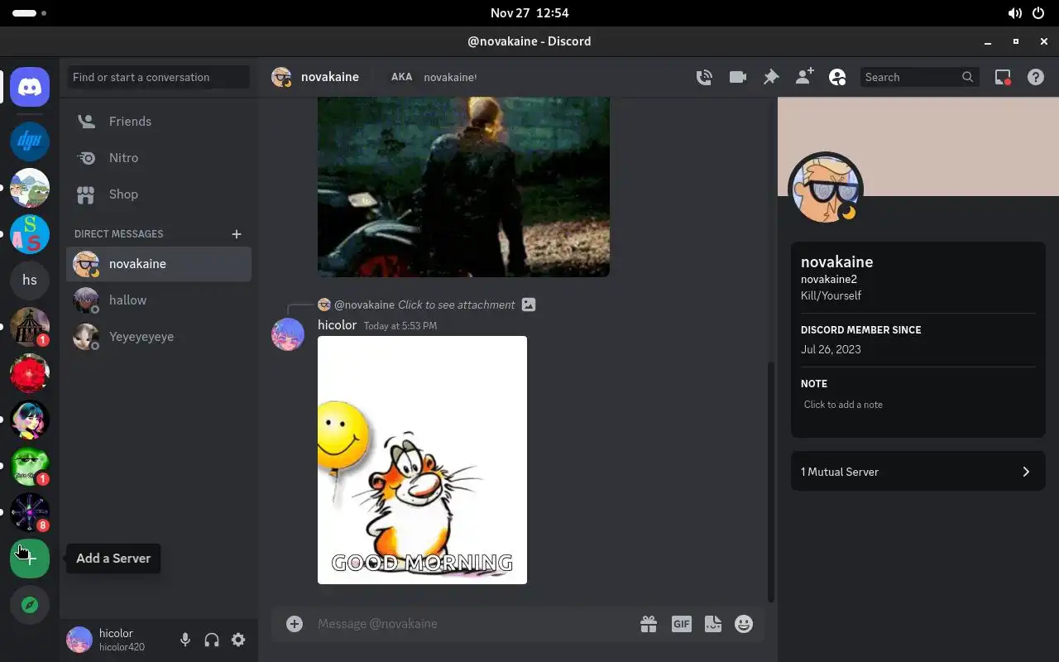1059x662 pixels.
Task: Start a video call with novakaine
Action: point(737,77)
